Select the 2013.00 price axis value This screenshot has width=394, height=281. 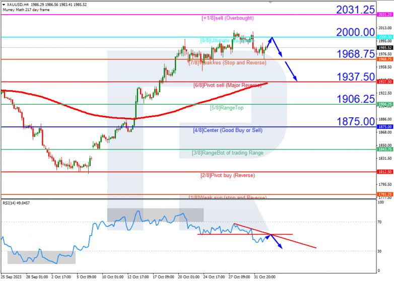[x=386, y=28]
